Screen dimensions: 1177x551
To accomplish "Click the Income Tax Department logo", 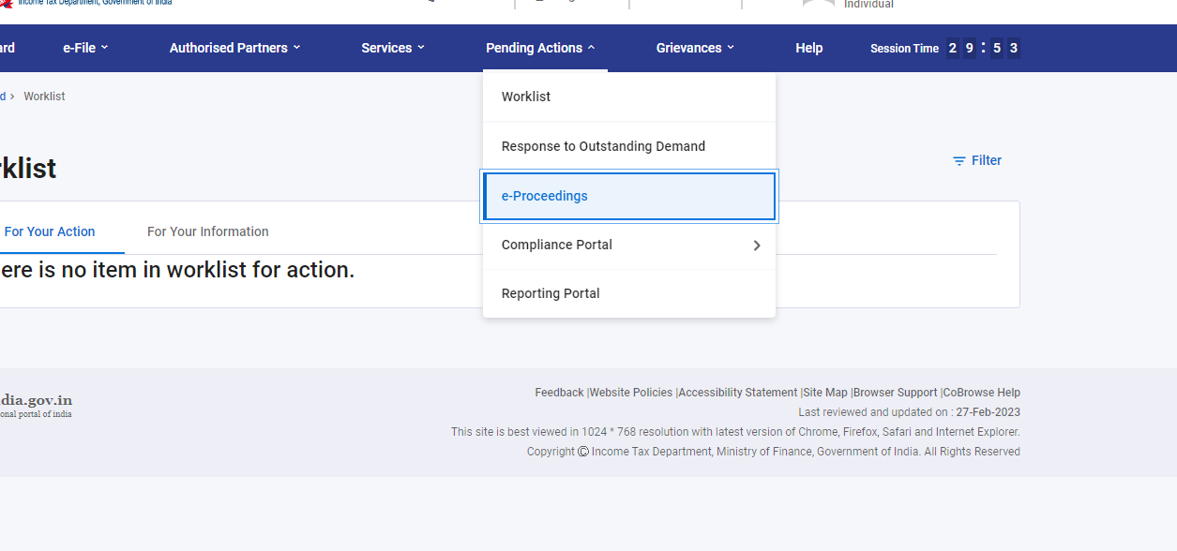I will [x=84, y=3].
